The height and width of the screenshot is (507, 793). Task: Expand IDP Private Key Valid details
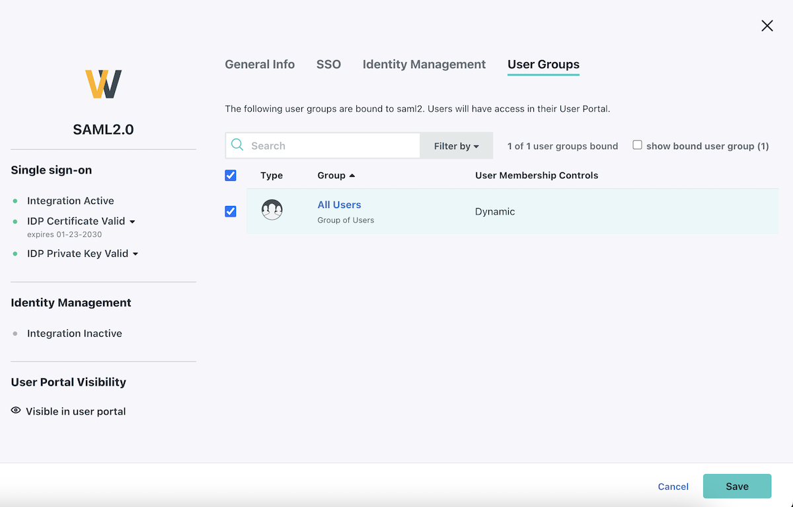coord(135,253)
